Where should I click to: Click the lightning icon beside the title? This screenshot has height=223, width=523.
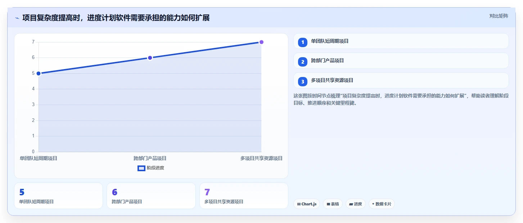click(x=17, y=18)
